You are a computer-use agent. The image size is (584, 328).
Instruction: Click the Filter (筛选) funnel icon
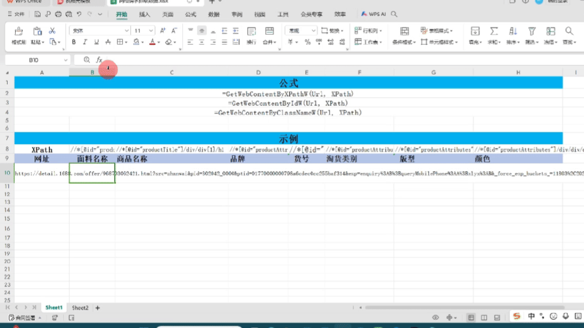click(x=532, y=31)
